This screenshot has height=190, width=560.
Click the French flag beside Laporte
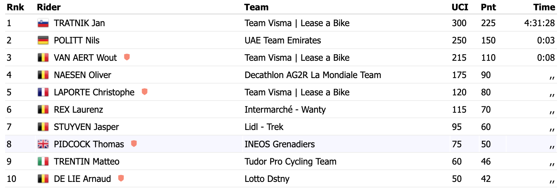point(43,92)
